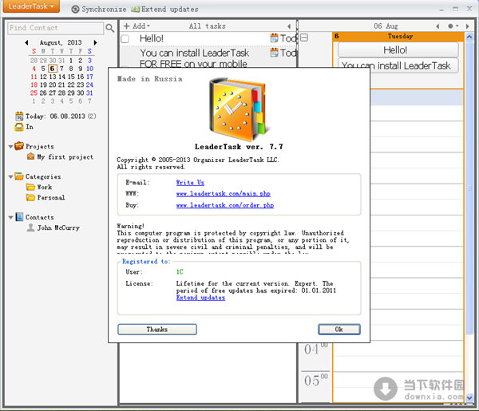The image size is (479, 411).
Task: Collapse the Projects tree node
Action: [10, 147]
